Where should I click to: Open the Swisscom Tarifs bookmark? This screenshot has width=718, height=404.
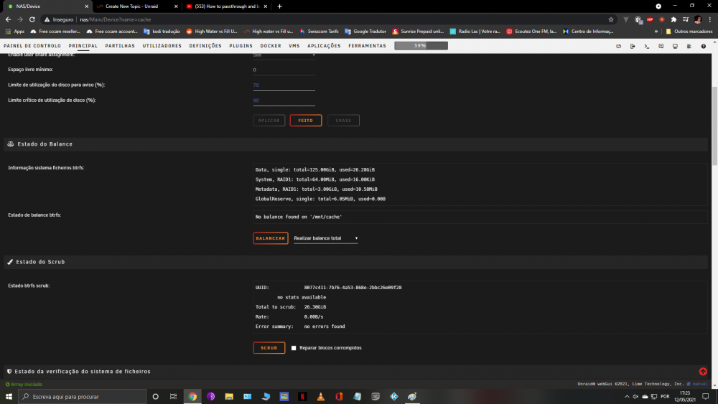click(x=320, y=32)
